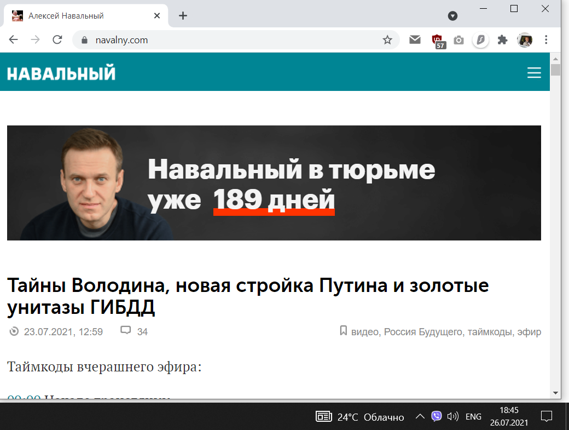
Task: View site info via the padlock icon
Action: [x=84, y=40]
